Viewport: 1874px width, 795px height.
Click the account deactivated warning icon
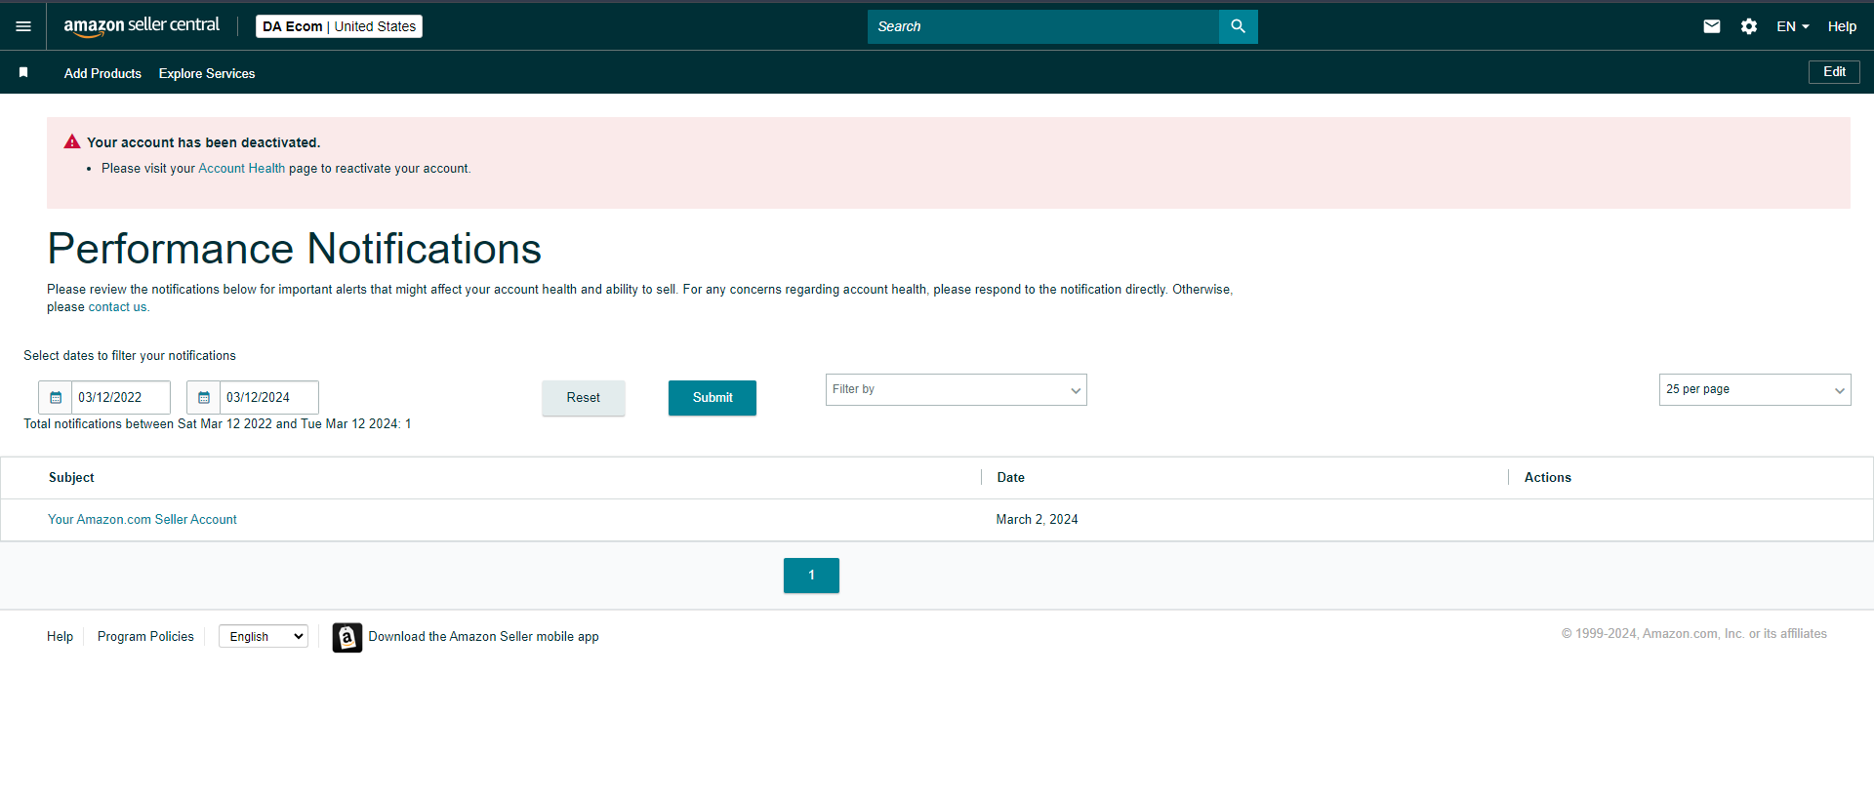[x=72, y=142]
